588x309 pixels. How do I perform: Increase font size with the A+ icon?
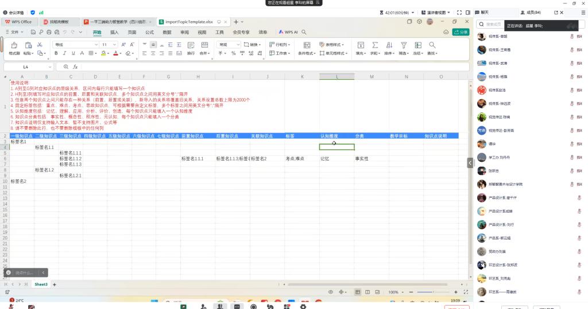pos(123,45)
